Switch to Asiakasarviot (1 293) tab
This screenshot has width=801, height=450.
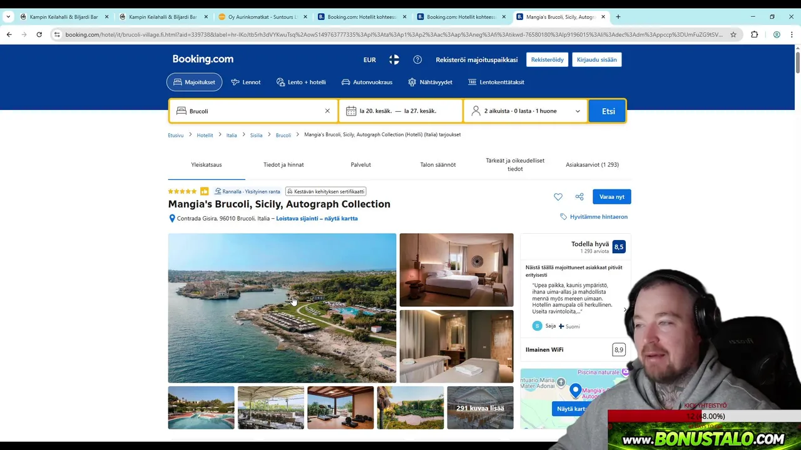pos(592,165)
